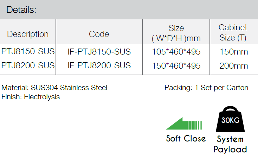Click the Finish: Electrolysis text
The image size is (258, 158).
(31, 97)
